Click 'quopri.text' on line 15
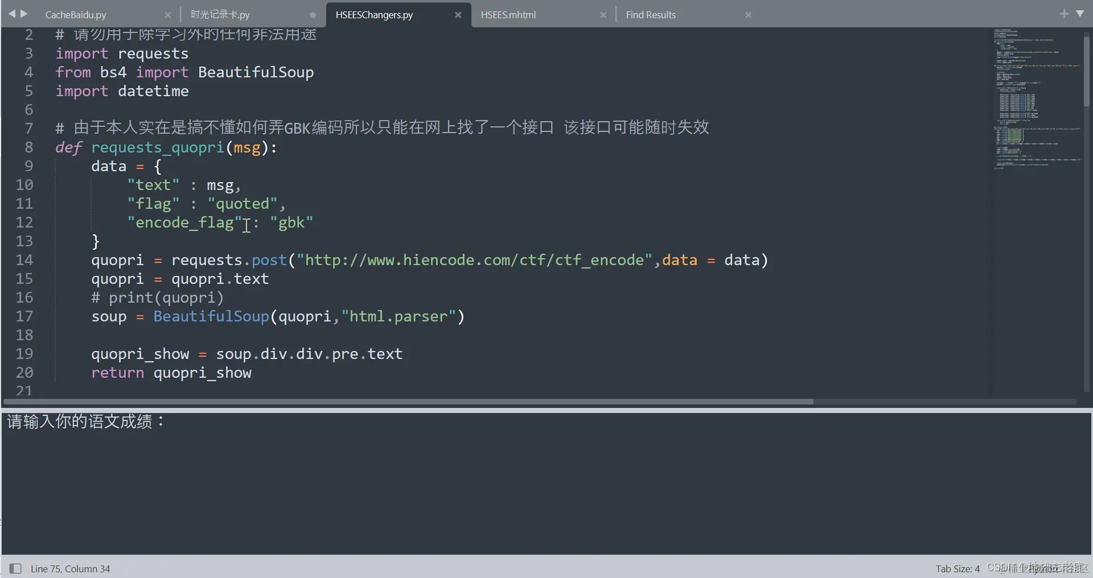The image size is (1093, 578). (220, 279)
